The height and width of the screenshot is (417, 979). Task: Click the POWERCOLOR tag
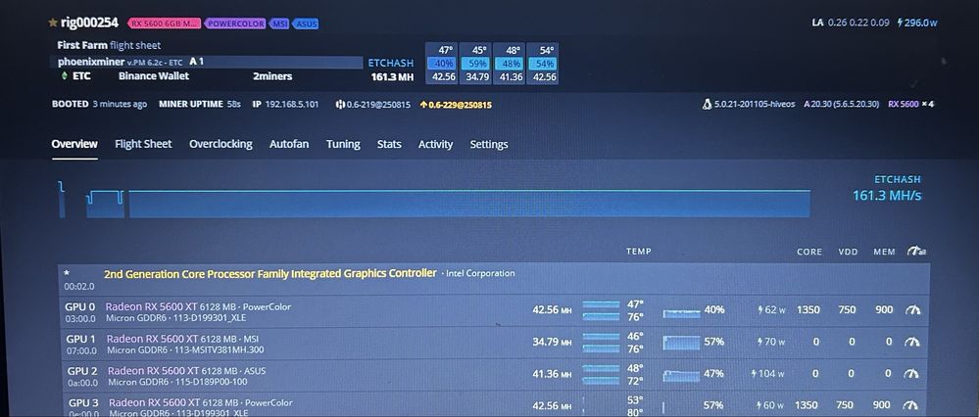tap(235, 23)
